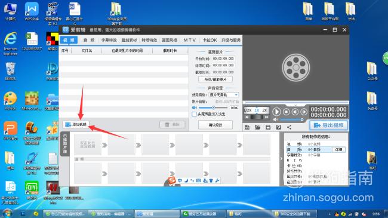Screen dimensions: 388x218
Task: Click the 确认修改 button
Action: [215, 125]
